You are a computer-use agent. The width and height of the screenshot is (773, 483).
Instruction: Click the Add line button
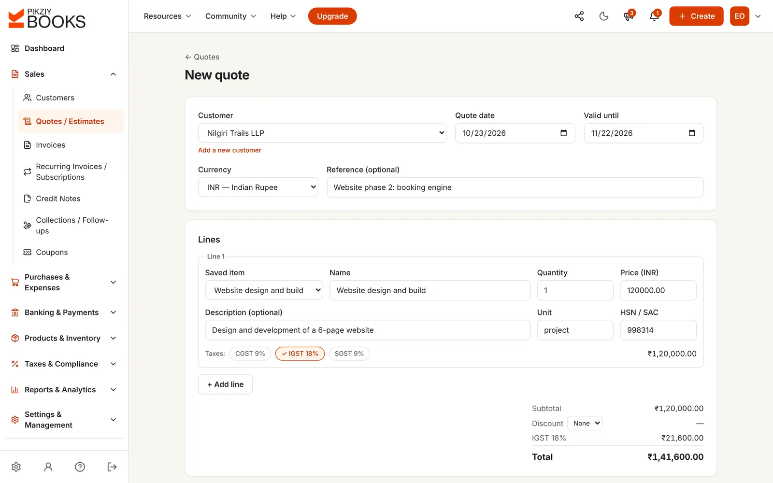[225, 384]
